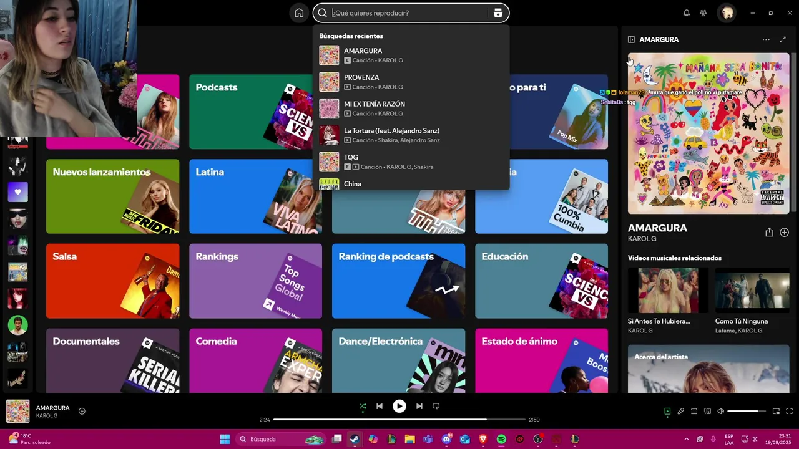Expand the Now Playing view to full screen
This screenshot has height=449, width=799.
[783, 39]
